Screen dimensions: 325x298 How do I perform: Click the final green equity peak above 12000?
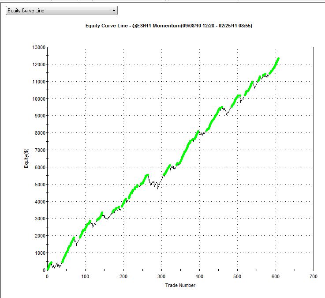click(278, 59)
